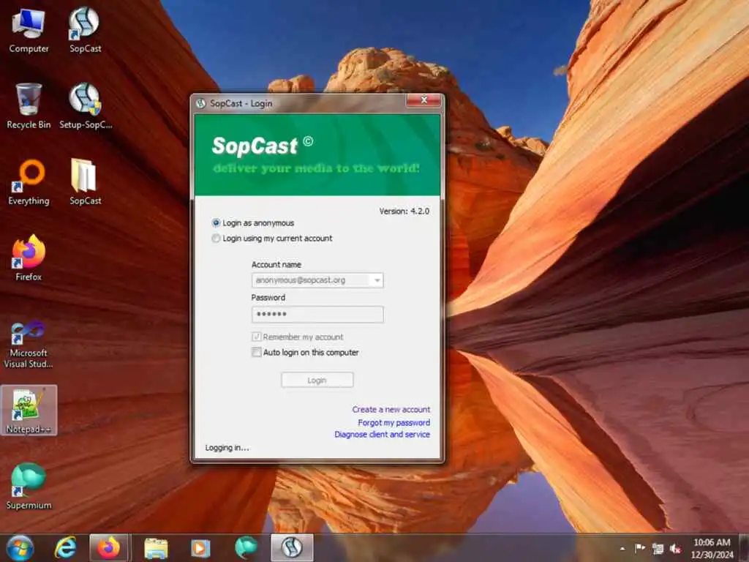Select the Everything search shortcut
This screenshot has width=749, height=562.
coord(29,182)
